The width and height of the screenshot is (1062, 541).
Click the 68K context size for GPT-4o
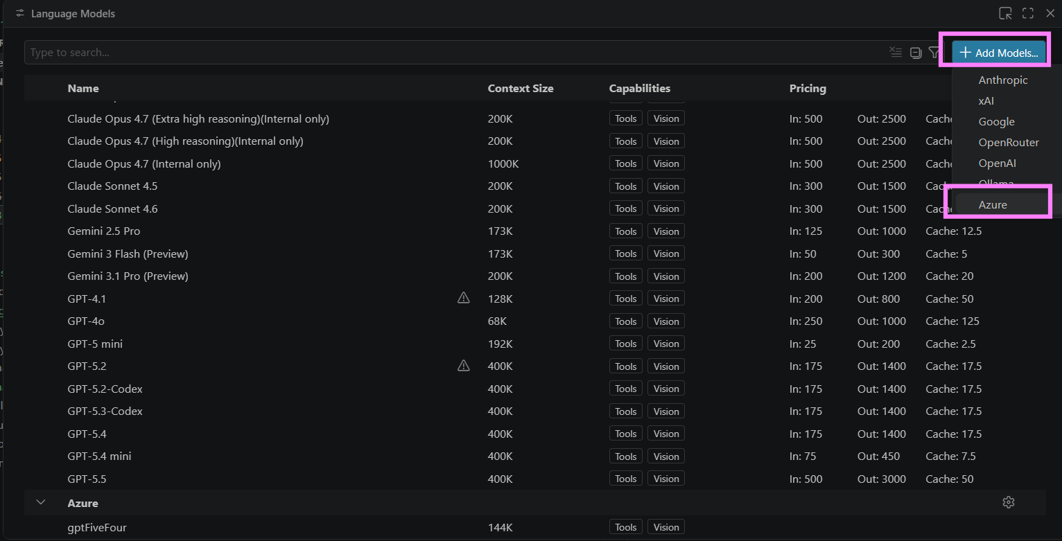(x=497, y=321)
